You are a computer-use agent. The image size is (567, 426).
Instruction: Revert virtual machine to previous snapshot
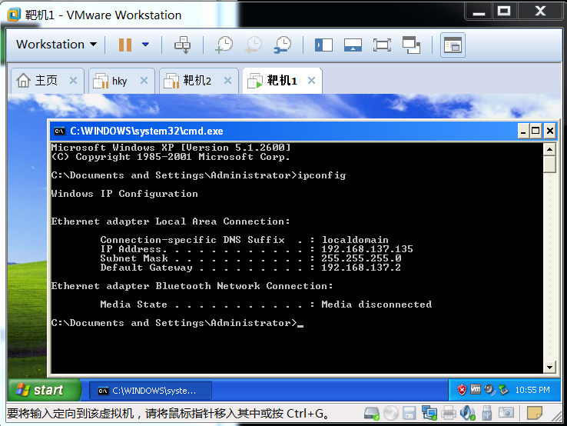pyautogui.click(x=254, y=45)
